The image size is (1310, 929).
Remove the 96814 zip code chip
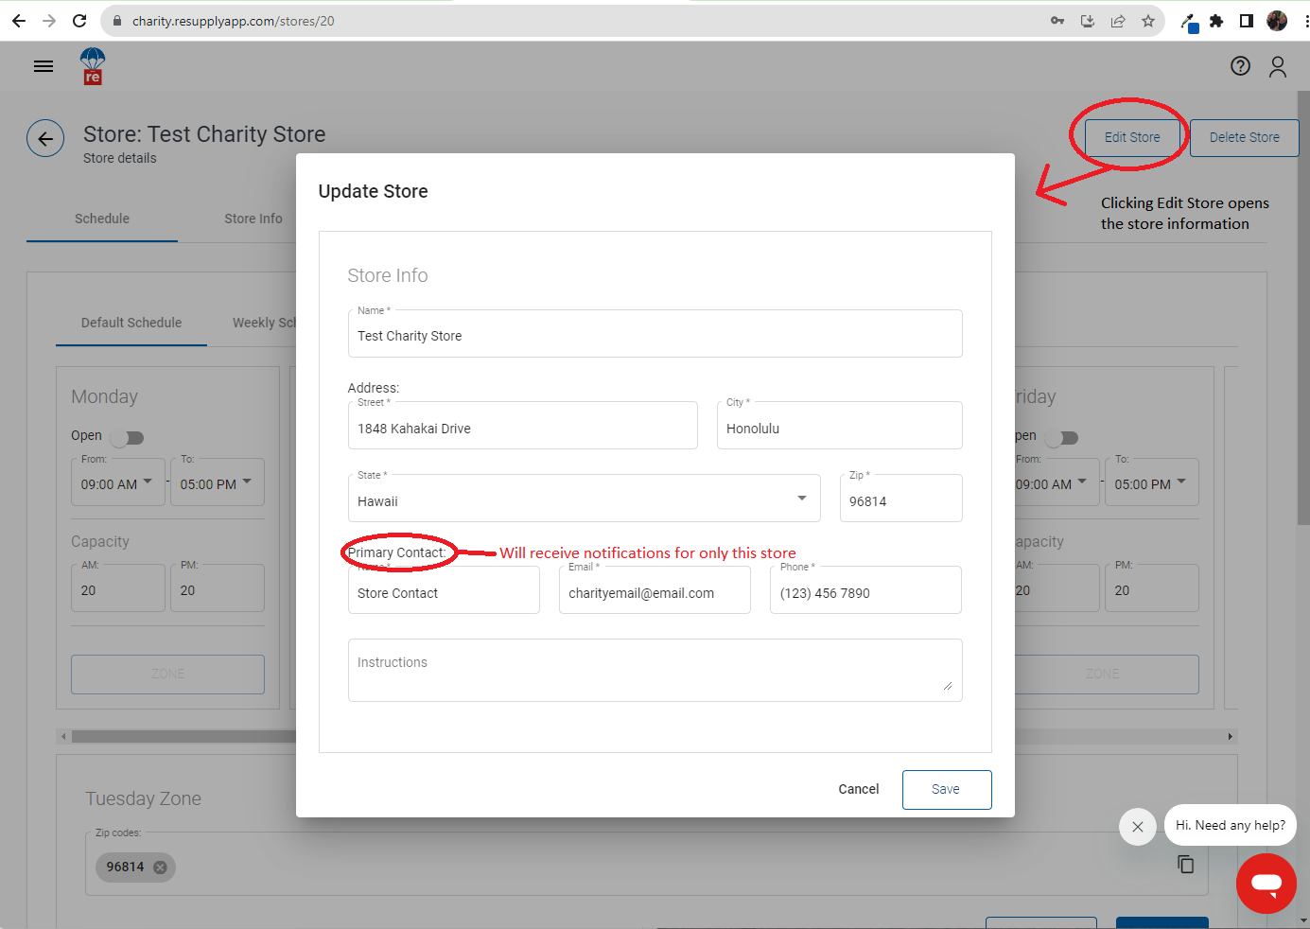(x=160, y=868)
